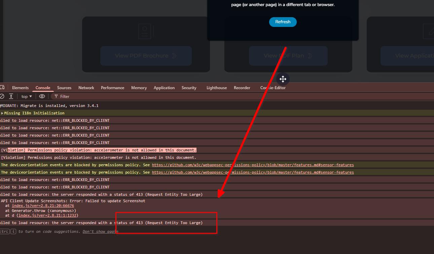Open the index.js?ver=2.8.21:20:66676 source link
Screen dimensions: 434x254
click(x=43, y=206)
